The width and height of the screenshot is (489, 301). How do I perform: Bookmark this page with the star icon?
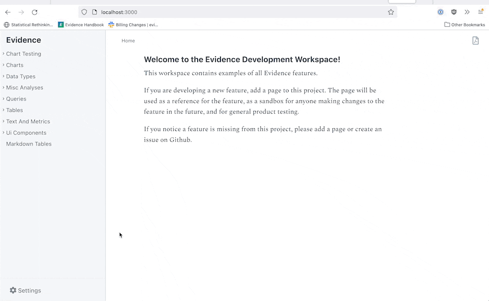(x=391, y=12)
